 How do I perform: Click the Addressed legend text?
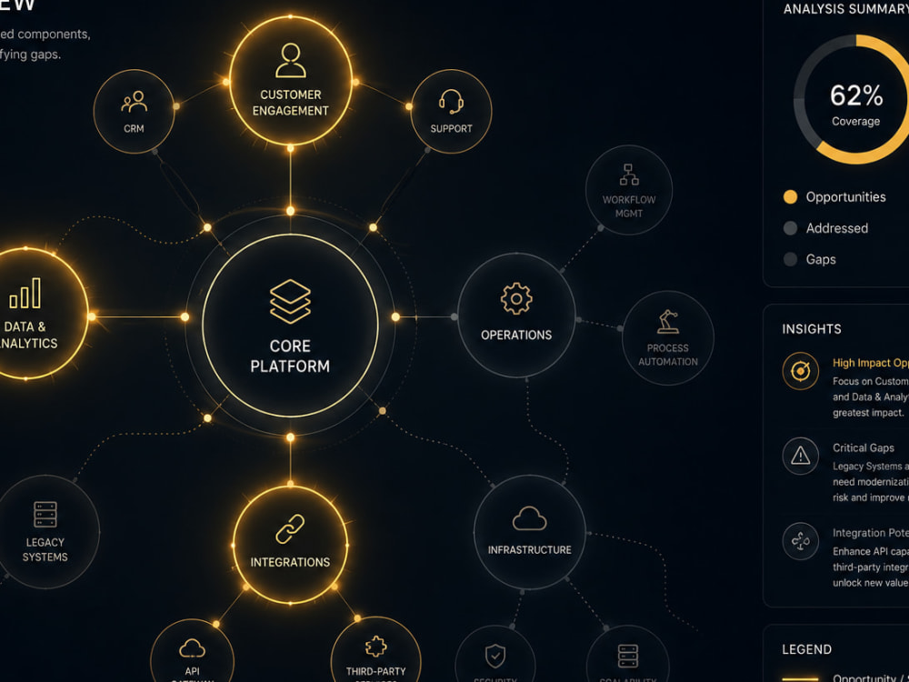coord(836,228)
